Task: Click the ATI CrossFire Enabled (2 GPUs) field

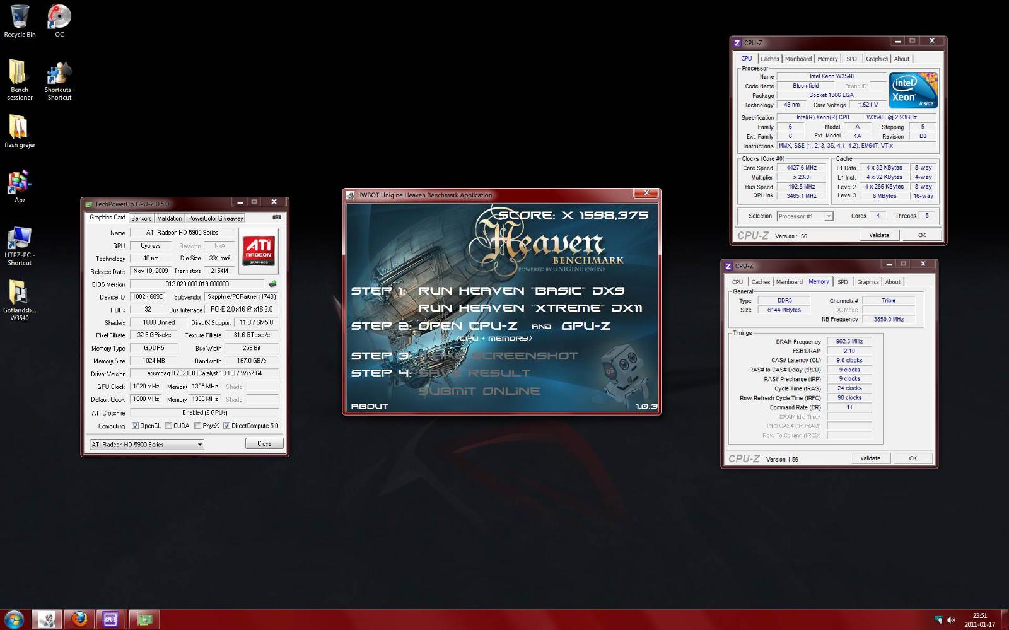Action: (x=204, y=412)
